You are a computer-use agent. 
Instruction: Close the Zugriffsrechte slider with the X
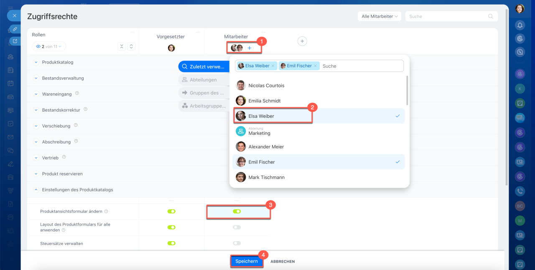[x=14, y=15]
